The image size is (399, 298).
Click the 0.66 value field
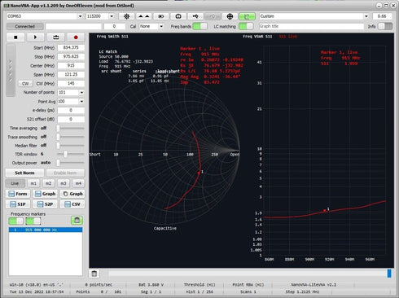(382, 16)
